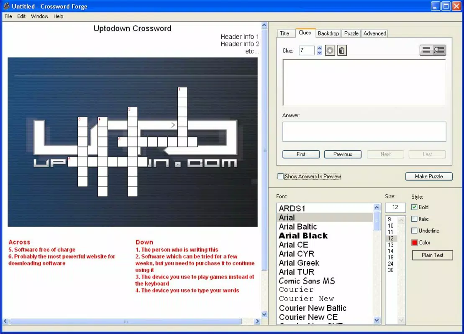Open the File menu
The image size is (464, 334).
8,16
